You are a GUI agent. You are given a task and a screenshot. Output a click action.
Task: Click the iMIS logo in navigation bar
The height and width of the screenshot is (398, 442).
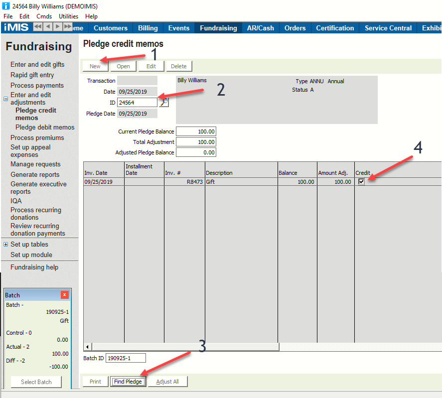coord(16,27)
